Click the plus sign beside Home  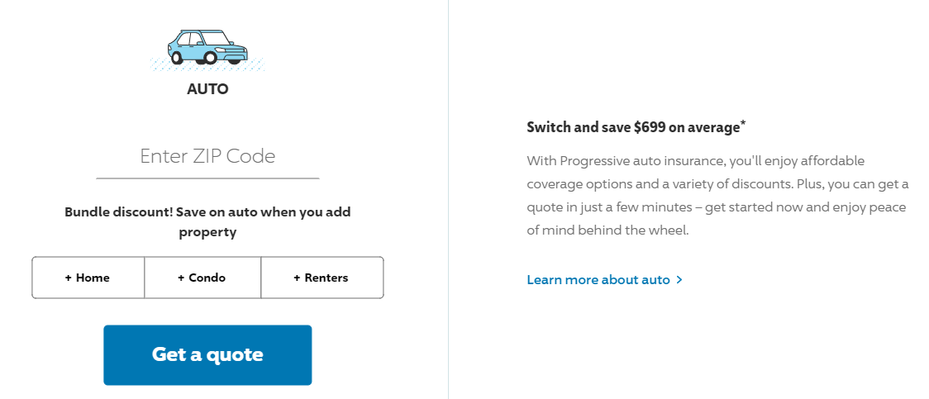[69, 278]
